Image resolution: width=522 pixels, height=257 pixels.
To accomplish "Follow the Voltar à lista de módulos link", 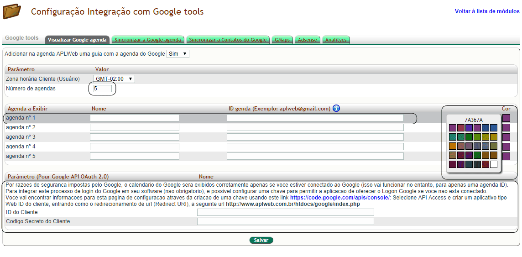I will [487, 11].
